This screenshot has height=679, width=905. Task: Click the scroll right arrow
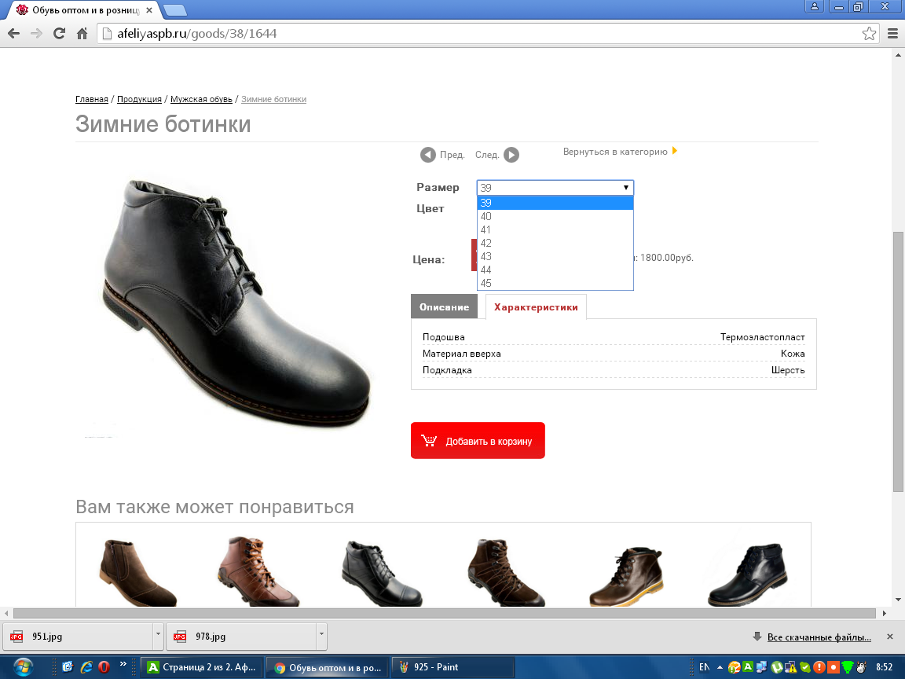point(885,613)
